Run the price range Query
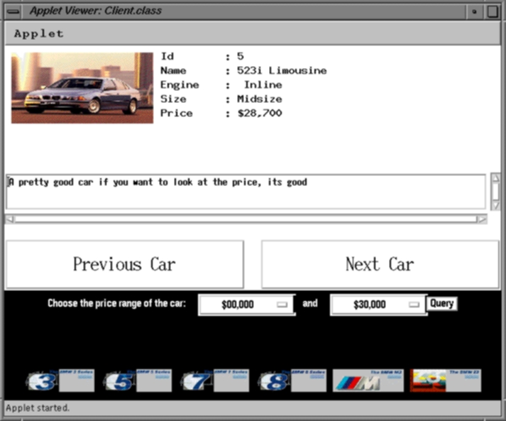The height and width of the screenshot is (421, 506). point(442,303)
